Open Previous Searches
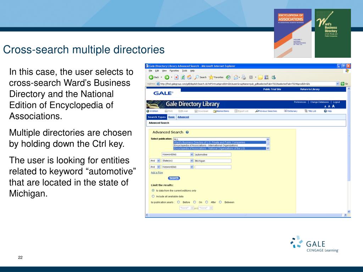Screen dimensions: 363x272 [266, 111]
